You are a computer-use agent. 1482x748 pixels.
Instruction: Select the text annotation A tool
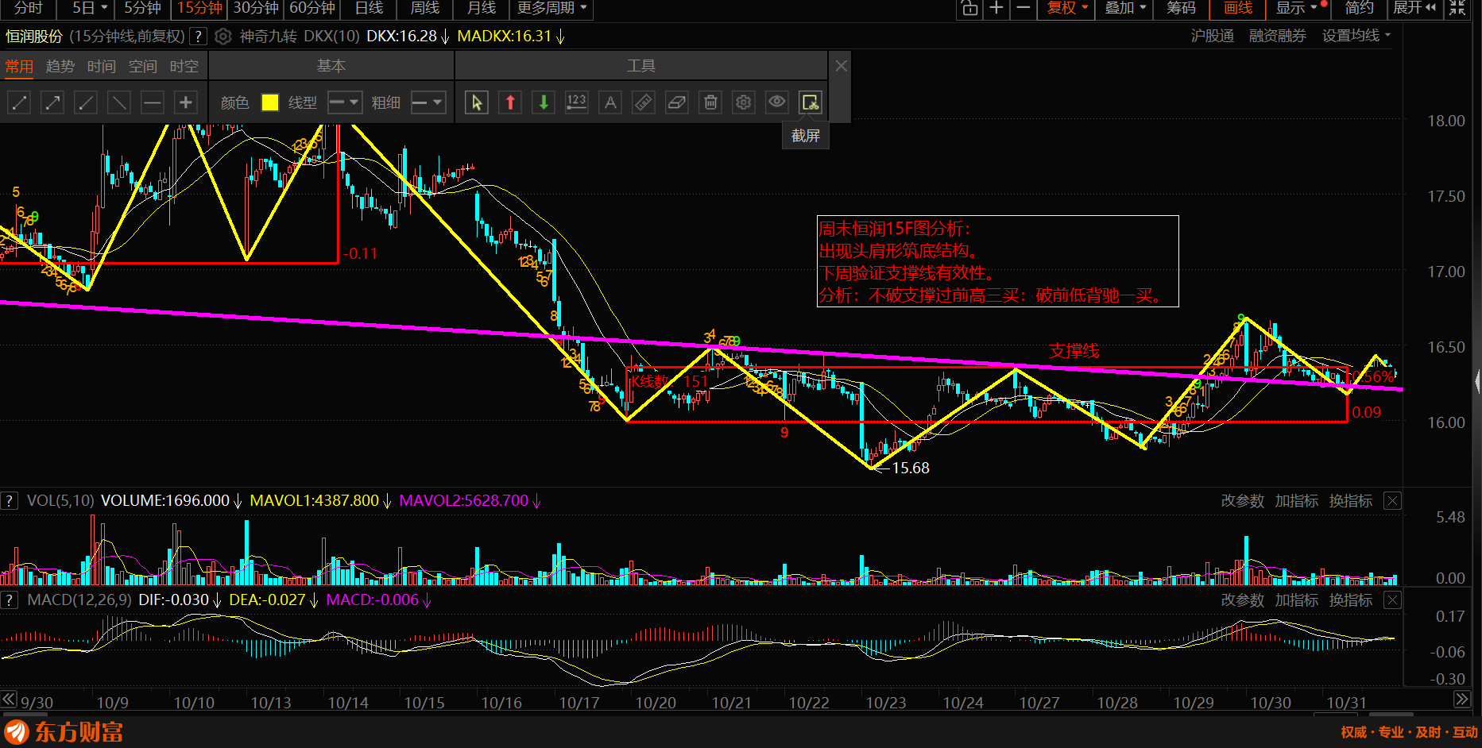pos(610,102)
